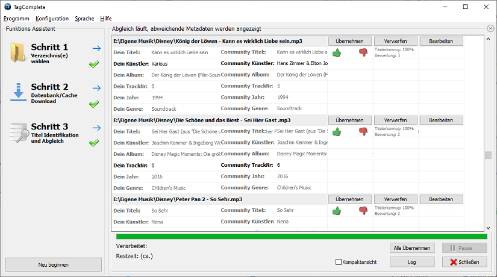The image size is (497, 277).
Task: Click thumbs down for König der Löwen track
Action: (363, 52)
